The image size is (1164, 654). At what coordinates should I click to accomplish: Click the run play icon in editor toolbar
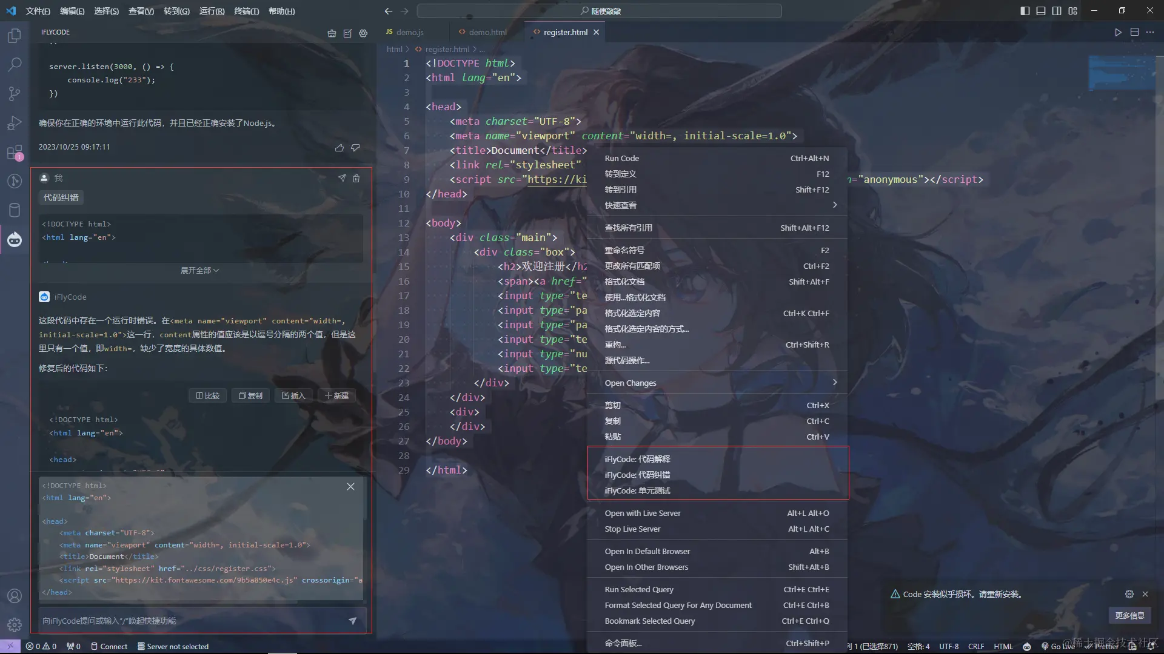pyautogui.click(x=1118, y=32)
